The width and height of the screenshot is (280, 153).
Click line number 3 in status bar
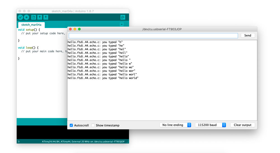pos(19,142)
